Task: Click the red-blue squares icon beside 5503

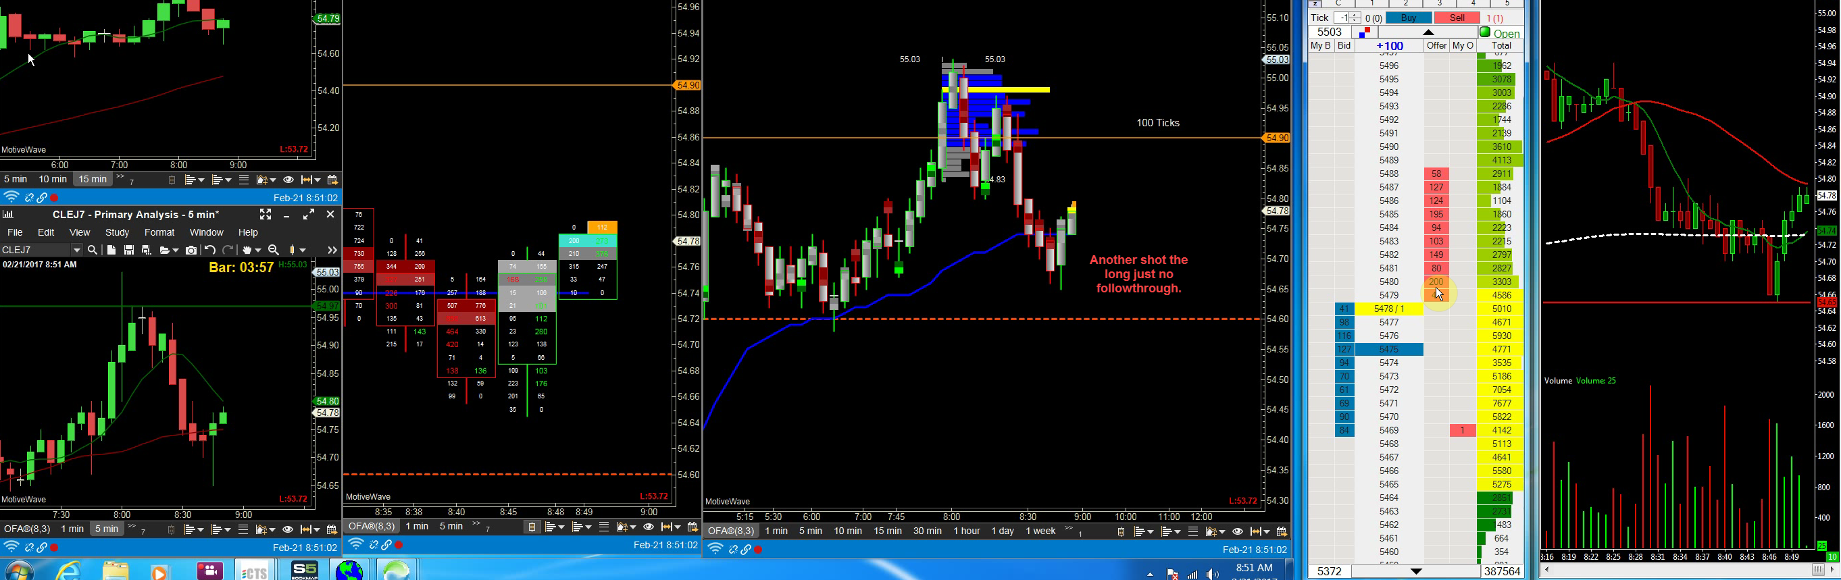Action: tap(1364, 32)
